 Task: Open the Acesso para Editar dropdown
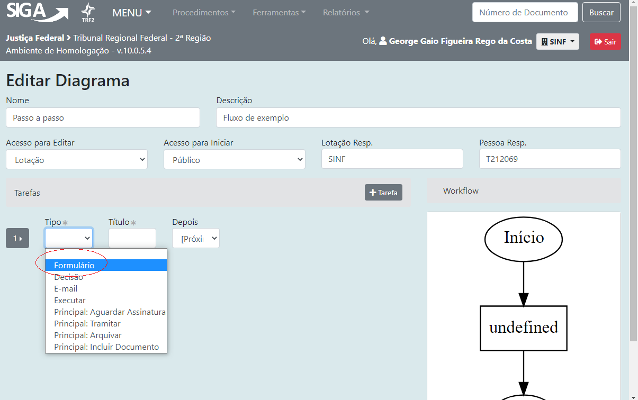coord(77,160)
